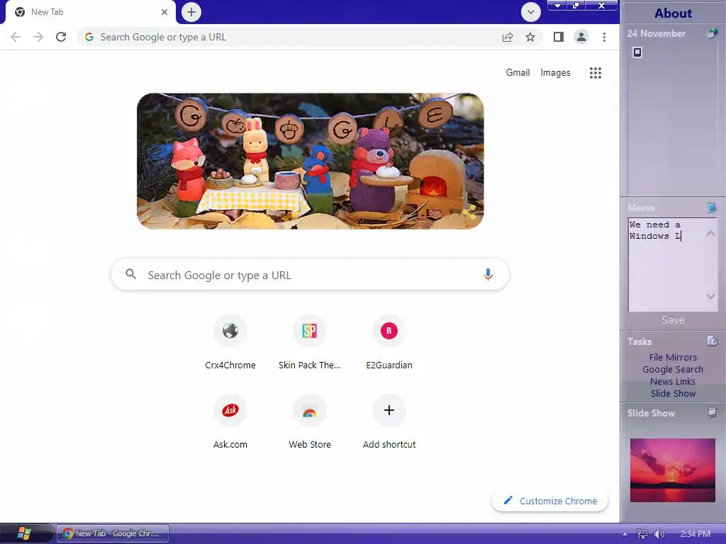Click Customize Chrome button
This screenshot has width=726, height=544.
pos(549,501)
